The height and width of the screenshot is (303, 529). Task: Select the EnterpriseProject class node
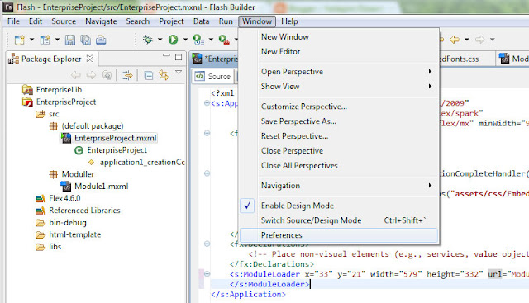(117, 150)
